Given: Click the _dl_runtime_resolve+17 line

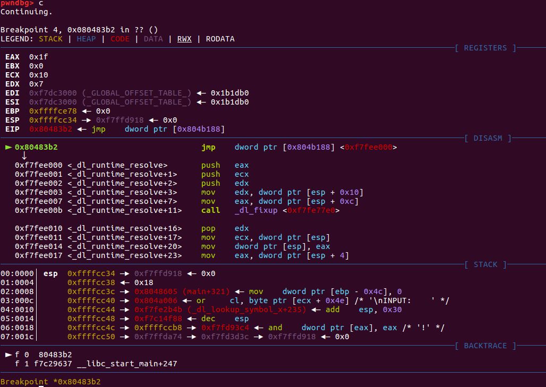Looking at the screenshot, I should click(x=172, y=238).
